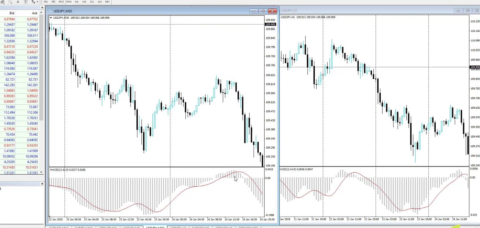Image resolution: width=480 pixels, height=228 pixels.
Task: Select the text label tool icon
Action: coord(26,2)
